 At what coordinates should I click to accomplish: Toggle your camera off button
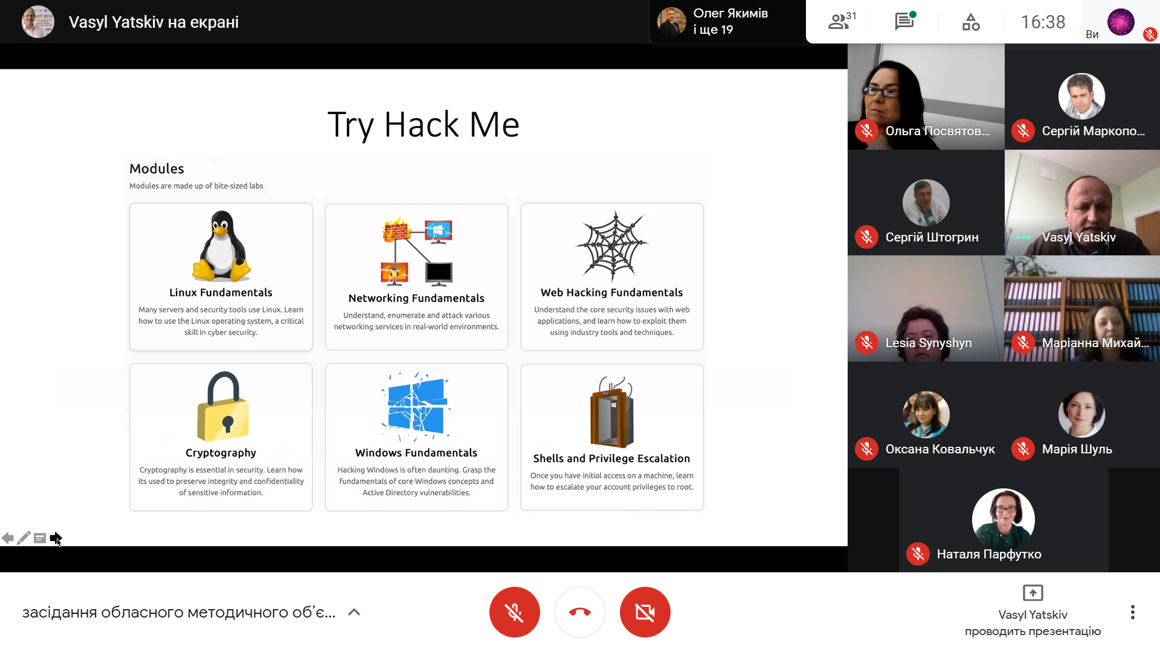(x=645, y=612)
